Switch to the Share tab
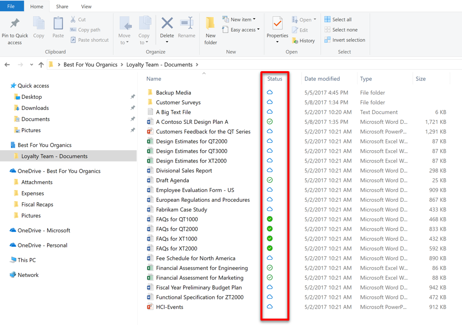The width and height of the screenshot is (462, 325). (x=62, y=6)
